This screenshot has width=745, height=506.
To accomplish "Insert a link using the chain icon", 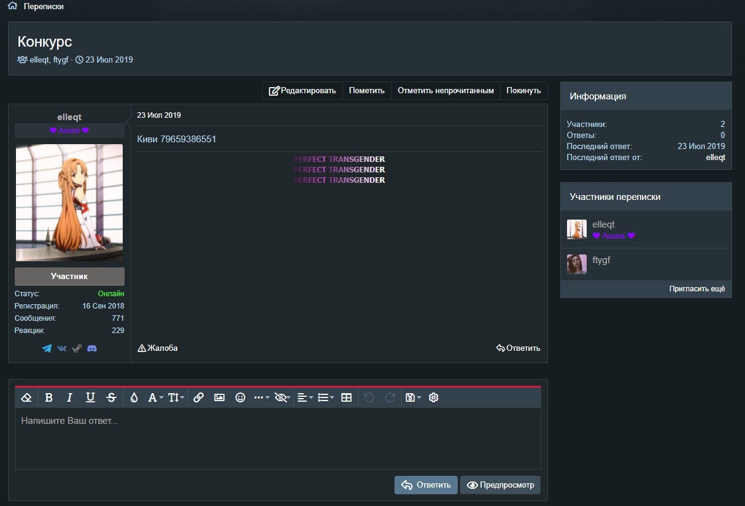I will (198, 397).
